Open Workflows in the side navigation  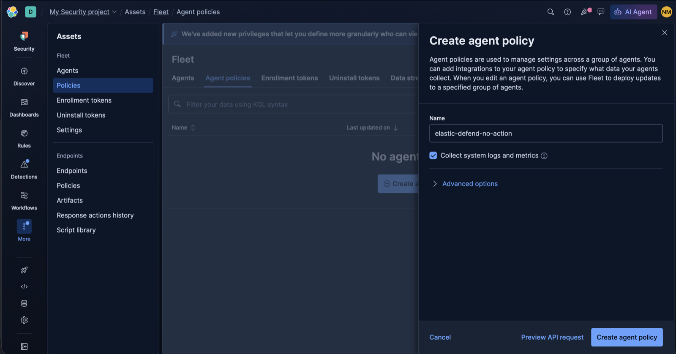(24, 200)
